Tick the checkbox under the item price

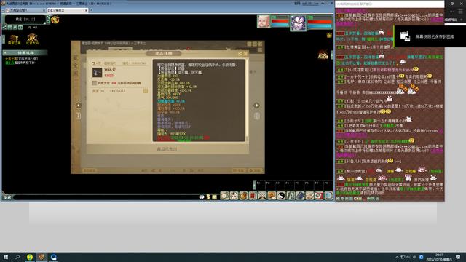tap(95, 83)
